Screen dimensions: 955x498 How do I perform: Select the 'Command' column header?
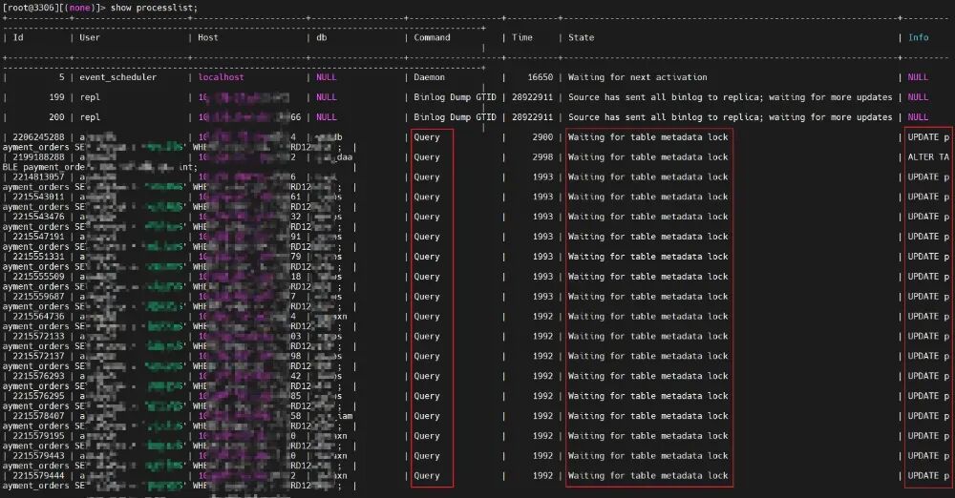click(432, 38)
